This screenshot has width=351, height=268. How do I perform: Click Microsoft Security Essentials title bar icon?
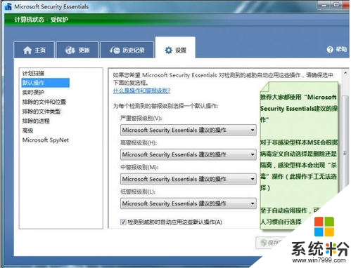(8, 6)
